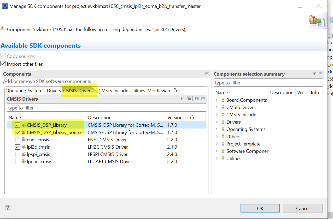Click the CMSIS Drivers filter text field
The width and height of the screenshot is (333, 219).
tap(106, 108)
